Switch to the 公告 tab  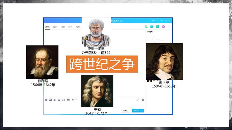point(55,27)
